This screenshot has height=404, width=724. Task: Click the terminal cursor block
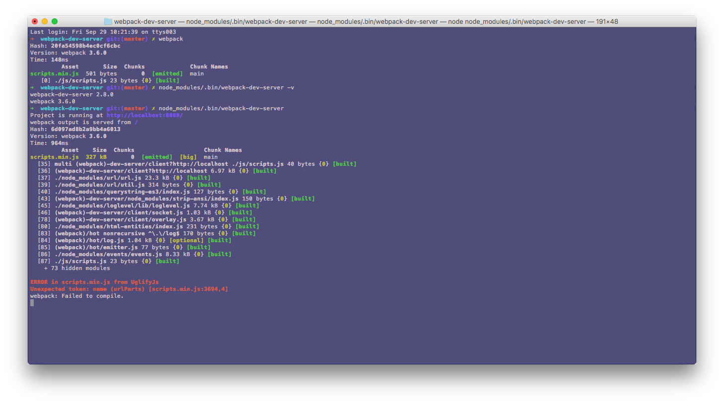[32, 303]
